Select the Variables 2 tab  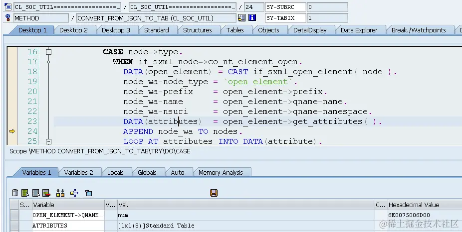[x=78, y=172]
